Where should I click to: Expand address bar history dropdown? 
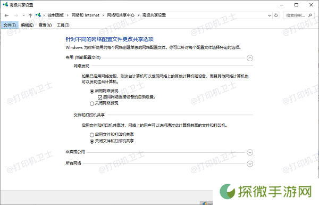coord(270,15)
